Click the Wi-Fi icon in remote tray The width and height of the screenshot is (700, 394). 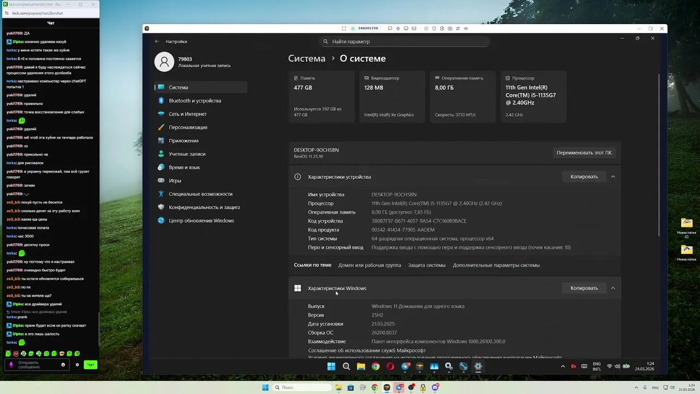pos(609,366)
